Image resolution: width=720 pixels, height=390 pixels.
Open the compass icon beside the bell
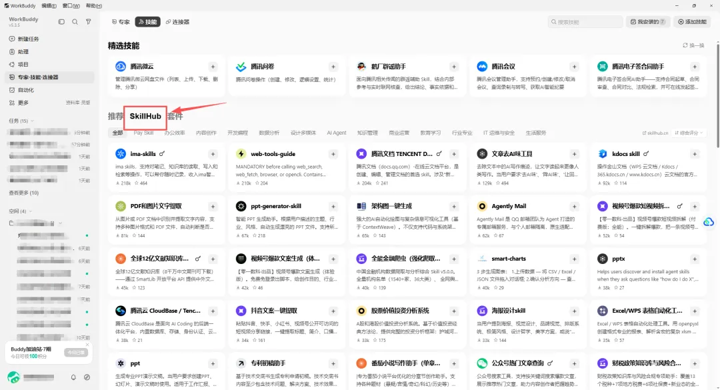click(87, 377)
